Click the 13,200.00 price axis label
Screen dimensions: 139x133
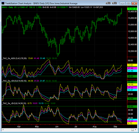(132, 18)
